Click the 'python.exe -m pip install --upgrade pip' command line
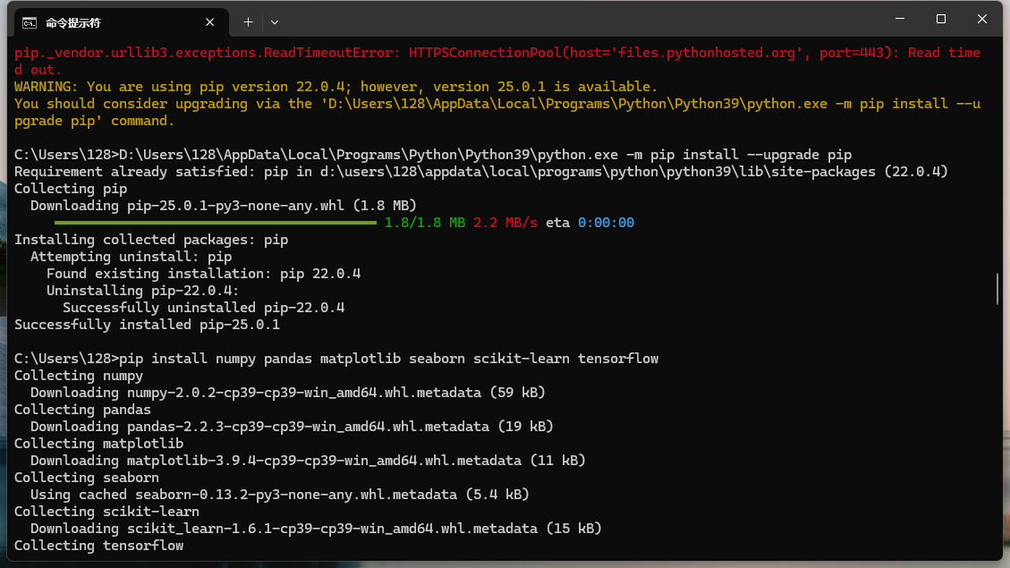 click(x=433, y=156)
